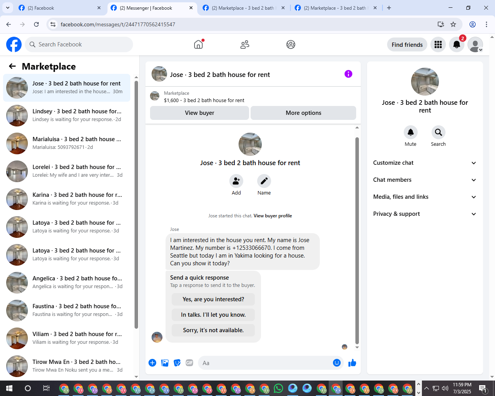Open the Facebook home icon
The height and width of the screenshot is (396, 495).
198,44
